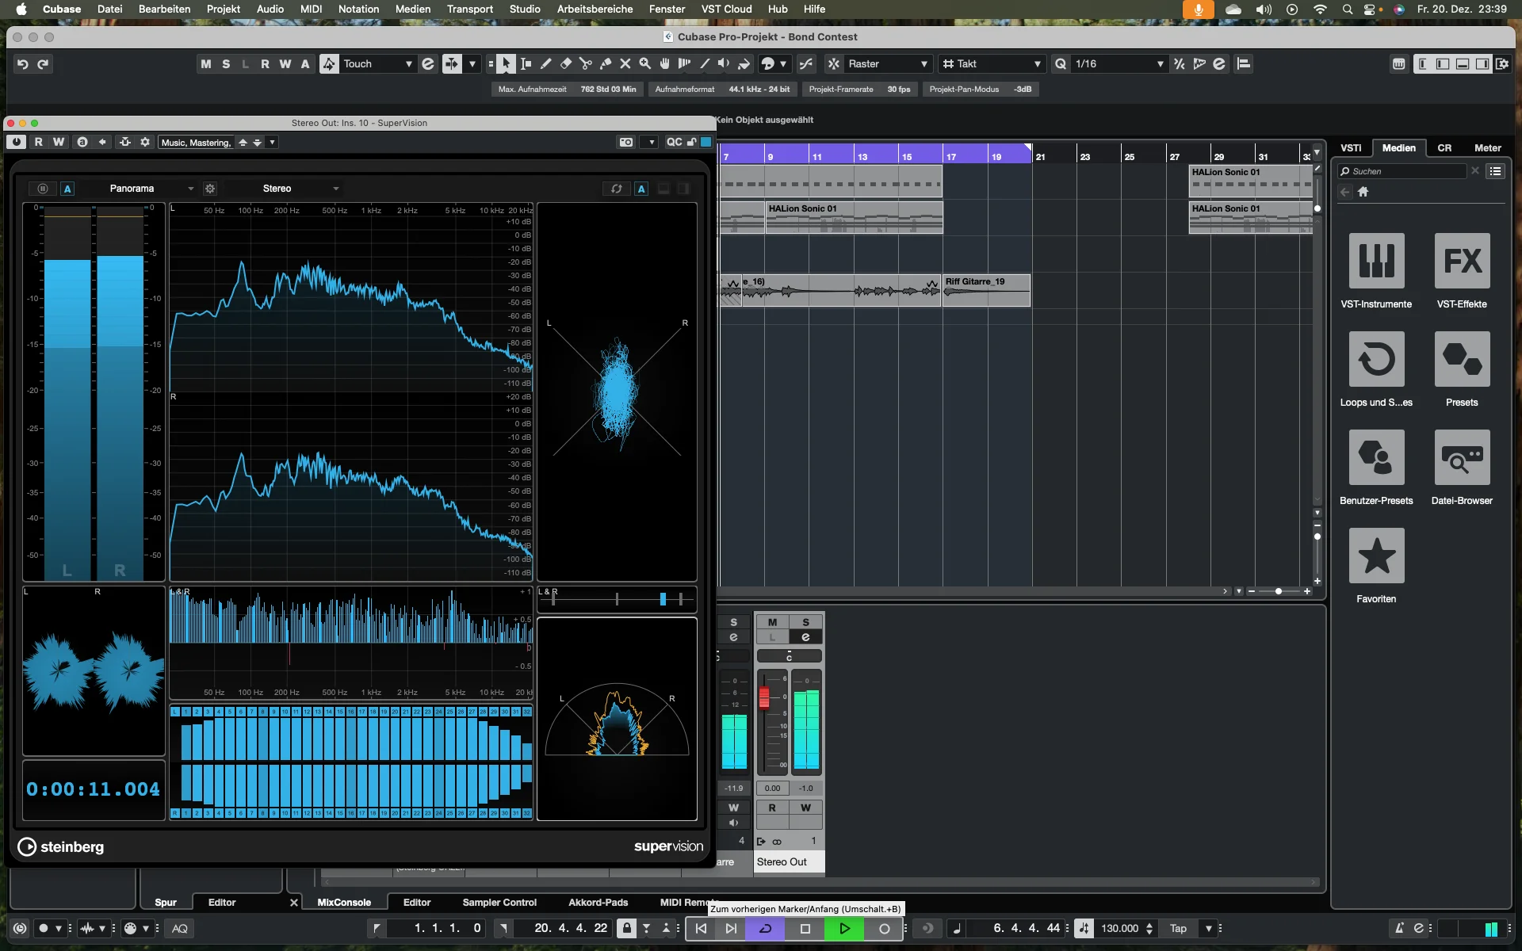Image resolution: width=1522 pixels, height=951 pixels.
Task: Toggle the metronome click button
Action: pyautogui.click(x=1399, y=928)
